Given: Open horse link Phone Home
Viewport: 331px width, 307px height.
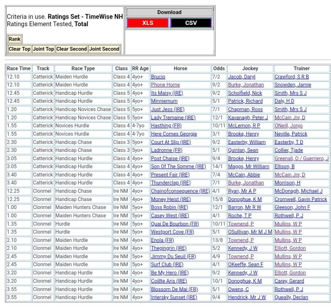Looking at the screenshot, I should click(x=165, y=85).
